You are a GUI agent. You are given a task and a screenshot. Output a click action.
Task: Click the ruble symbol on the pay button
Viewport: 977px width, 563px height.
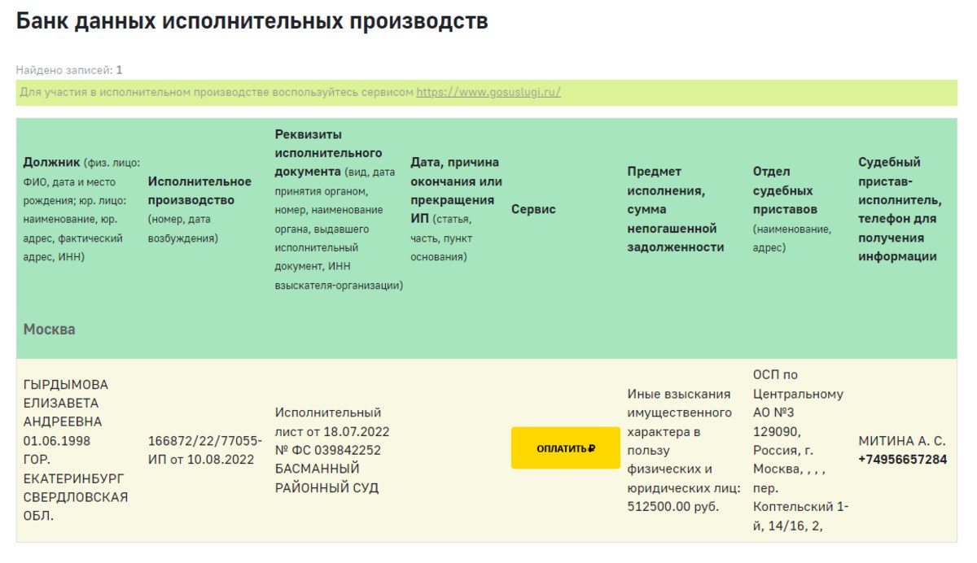(x=591, y=448)
